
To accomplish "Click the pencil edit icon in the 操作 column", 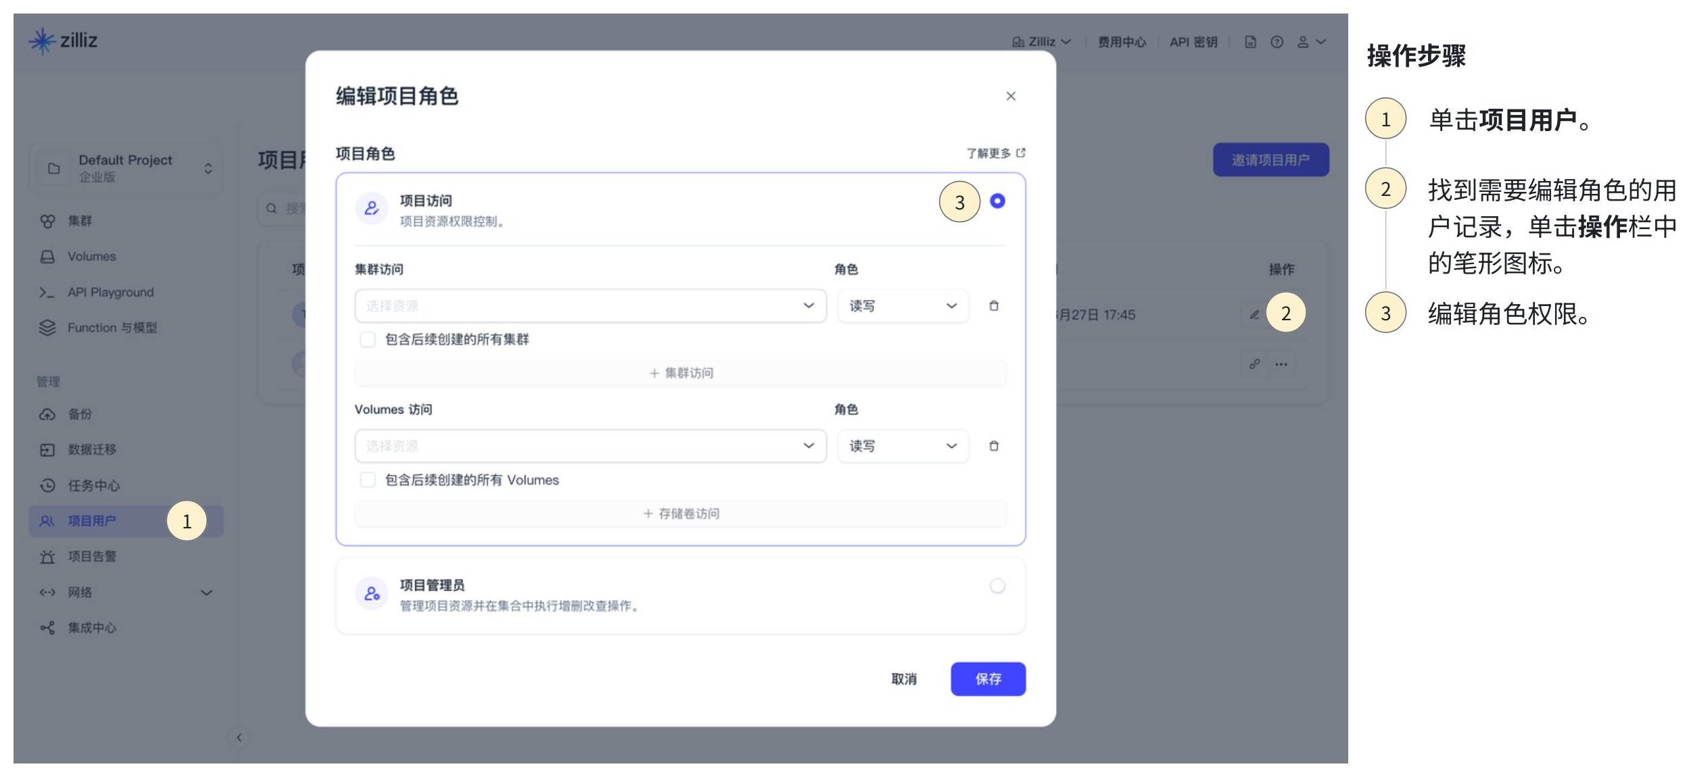I will point(1254,314).
